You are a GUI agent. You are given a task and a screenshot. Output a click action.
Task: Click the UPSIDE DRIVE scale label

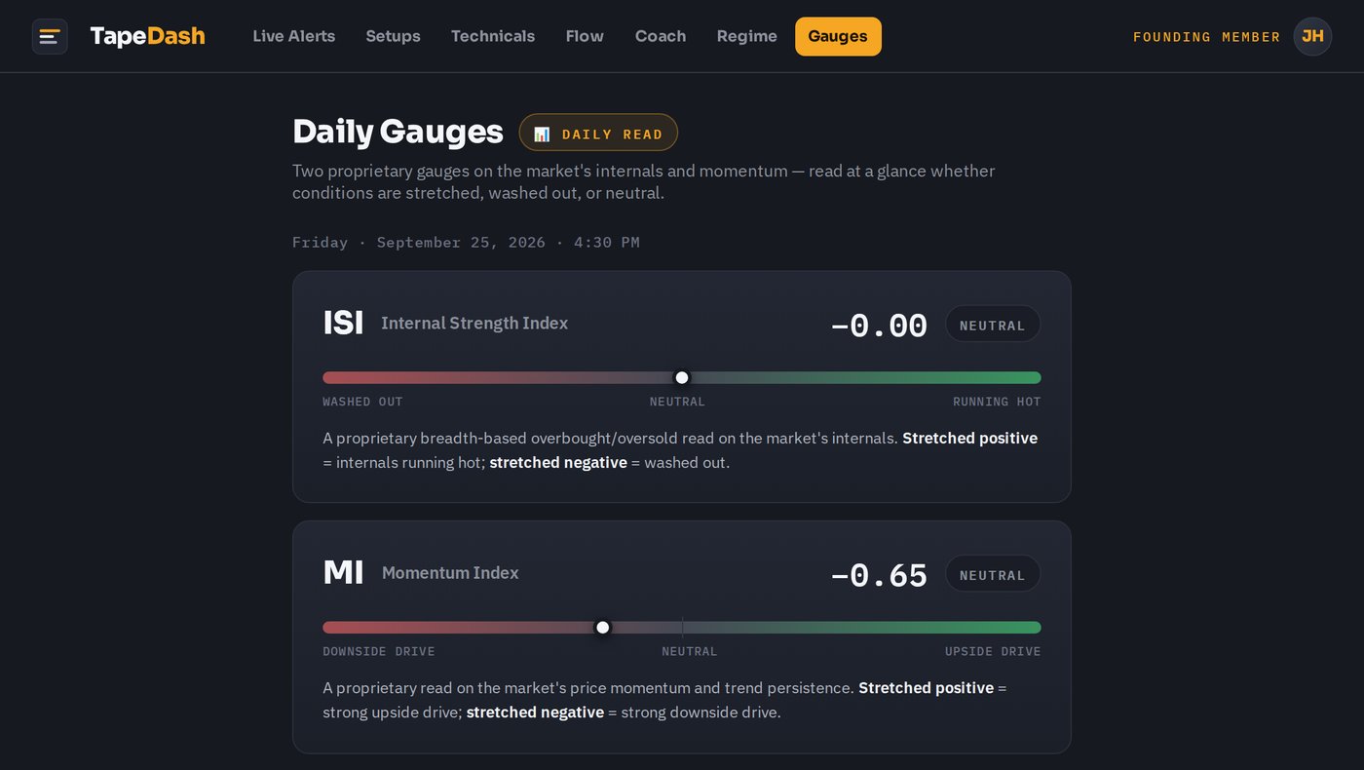click(993, 651)
